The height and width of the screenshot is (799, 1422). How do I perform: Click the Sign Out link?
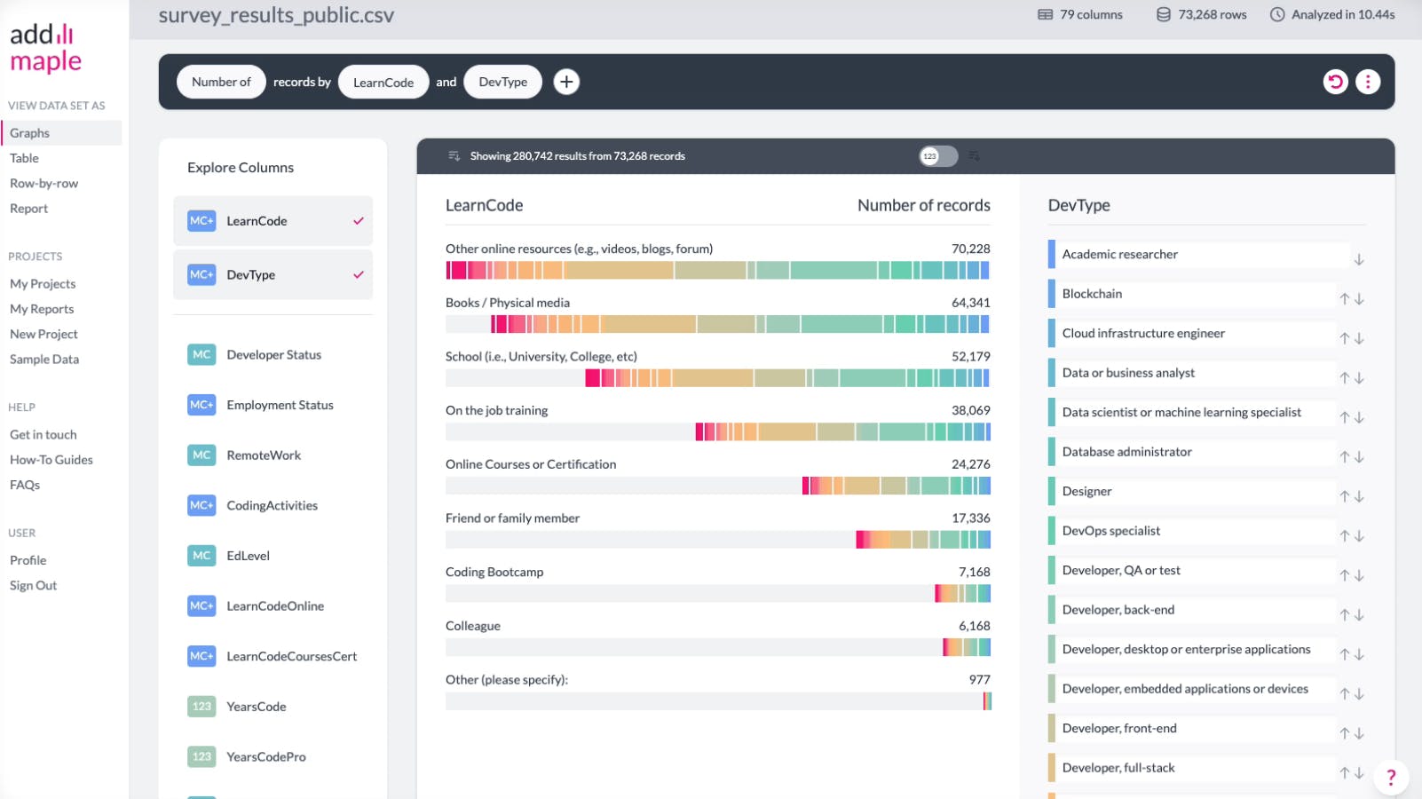tap(34, 586)
